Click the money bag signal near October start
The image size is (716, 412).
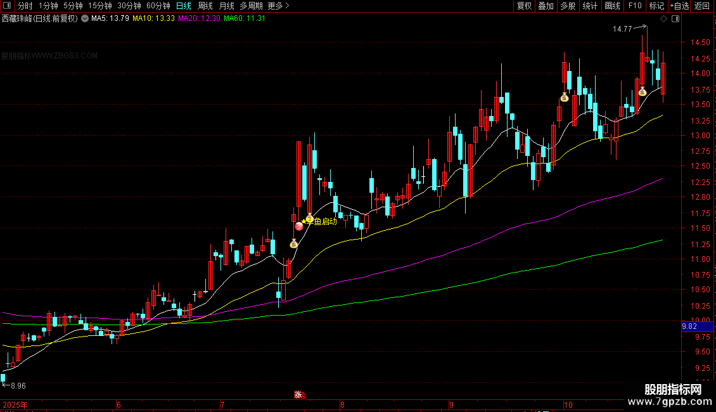[x=565, y=97]
